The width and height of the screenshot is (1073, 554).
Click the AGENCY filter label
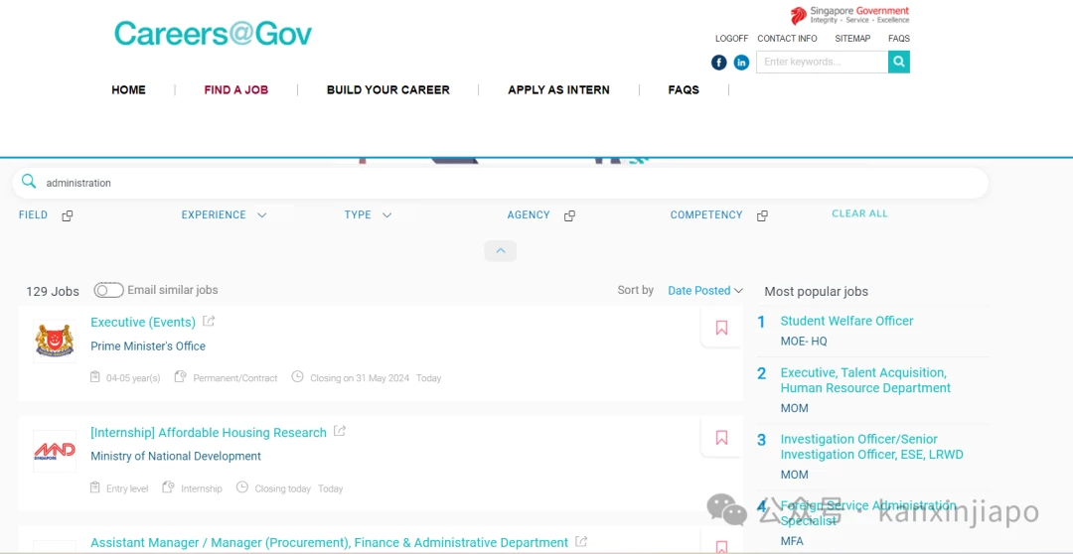click(x=529, y=214)
